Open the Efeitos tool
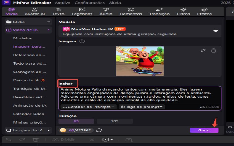The height and width of the screenshot is (146, 234). pyautogui.click(x=204, y=12)
